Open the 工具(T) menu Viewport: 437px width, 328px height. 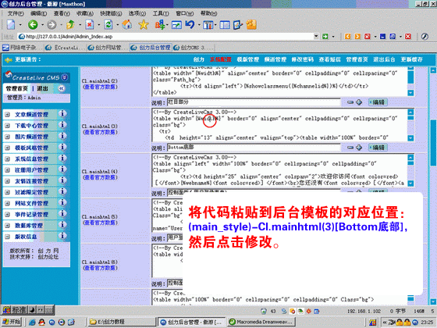[x=161, y=13]
